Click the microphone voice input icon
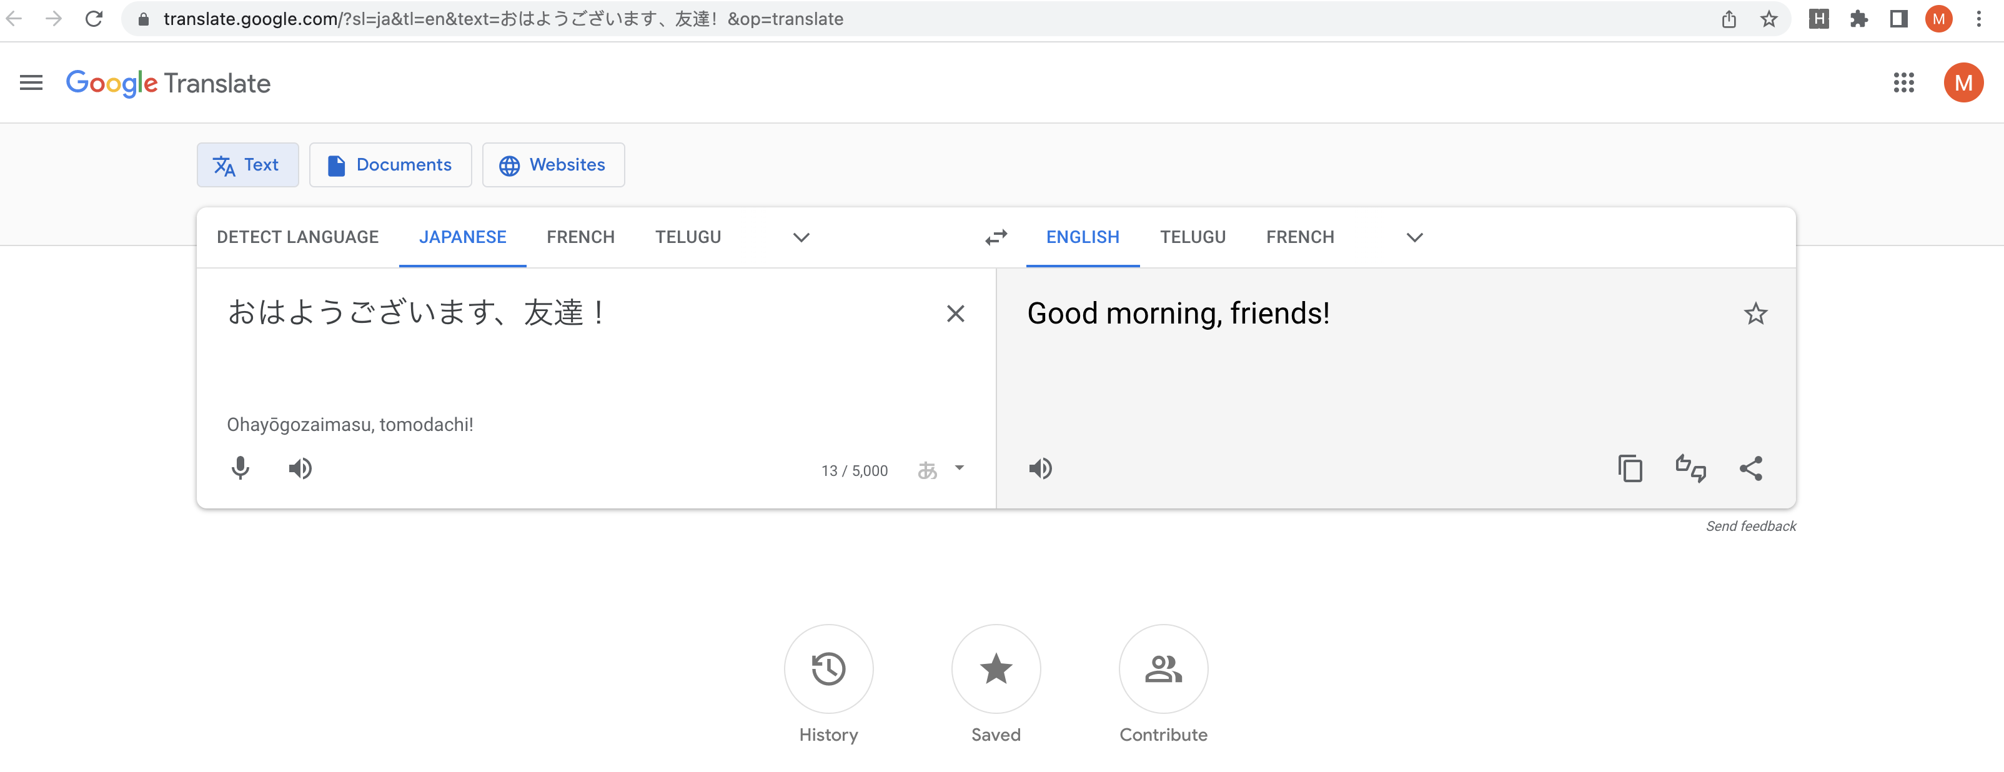This screenshot has width=2004, height=772. (x=241, y=468)
